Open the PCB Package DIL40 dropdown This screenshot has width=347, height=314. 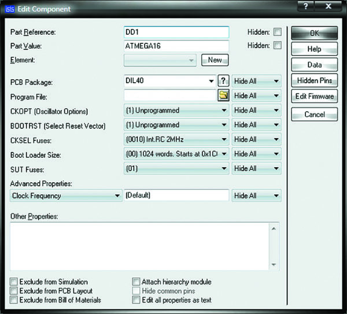click(169, 81)
